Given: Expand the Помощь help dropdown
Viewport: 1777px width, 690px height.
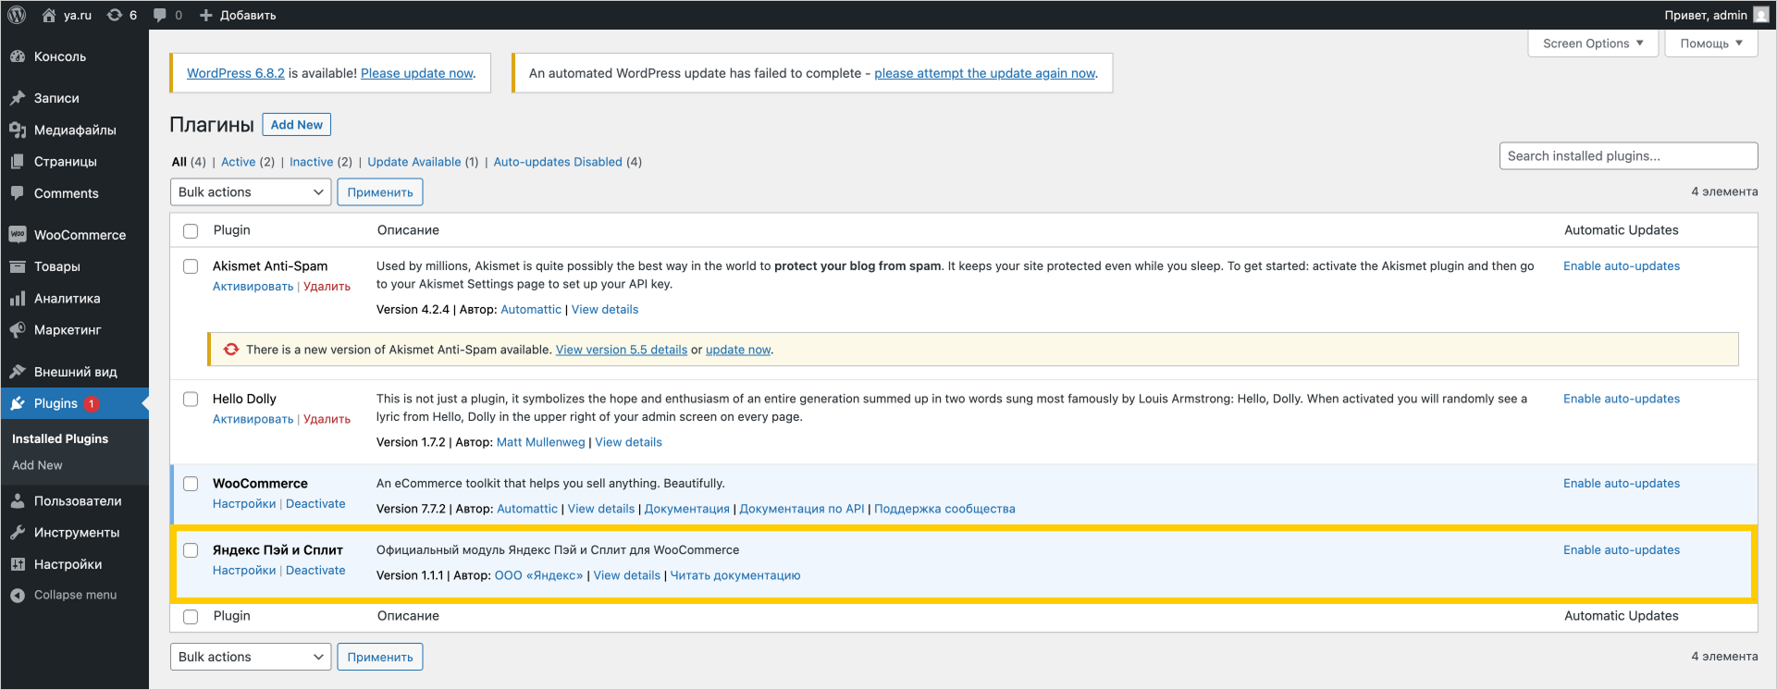Looking at the screenshot, I should [x=1710, y=43].
